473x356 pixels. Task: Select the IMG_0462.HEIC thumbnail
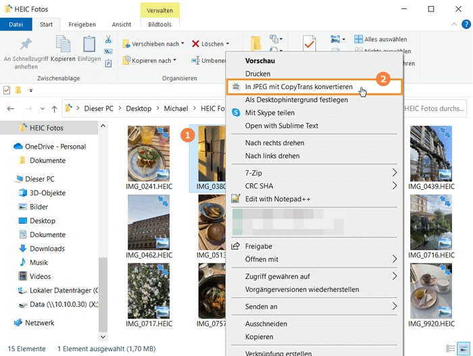click(149, 222)
